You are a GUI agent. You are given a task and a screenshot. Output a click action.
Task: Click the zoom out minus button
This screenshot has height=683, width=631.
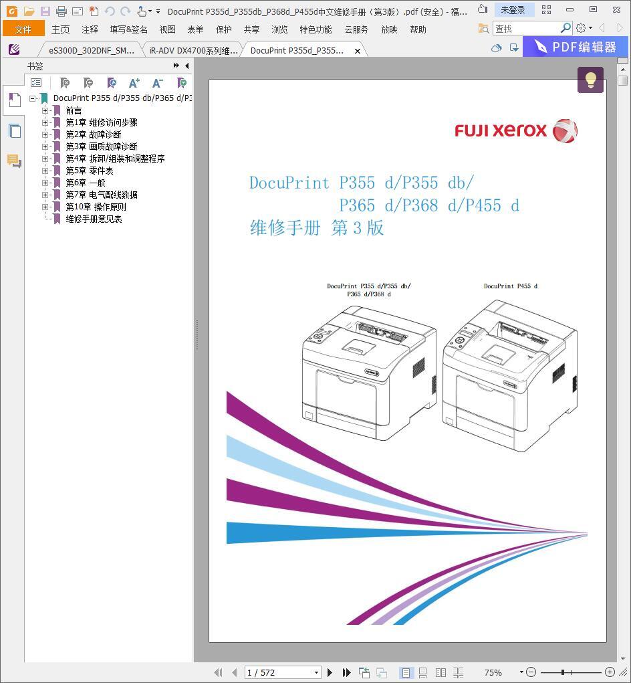(x=531, y=672)
